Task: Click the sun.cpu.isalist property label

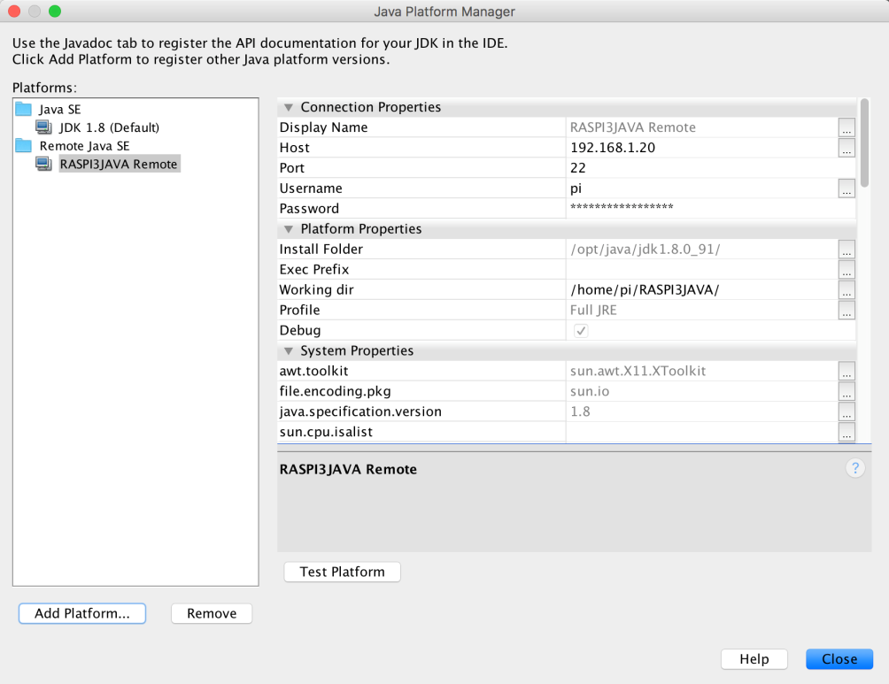Action: pyautogui.click(x=326, y=432)
